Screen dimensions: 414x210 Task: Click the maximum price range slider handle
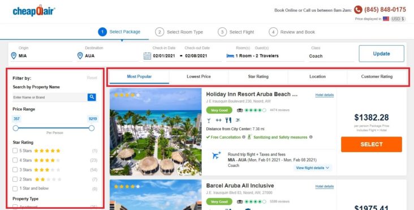[92, 128]
